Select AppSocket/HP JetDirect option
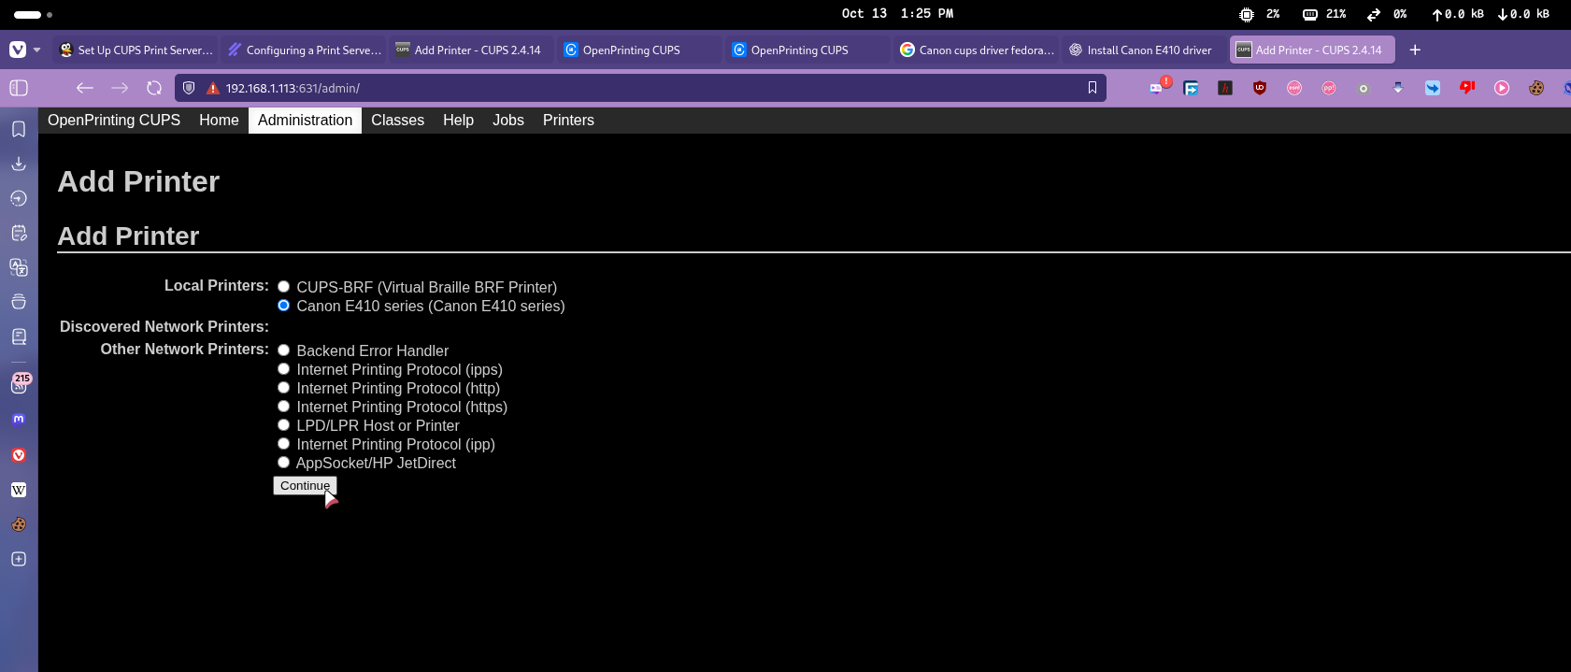Viewport: 1571px width, 672px height. (x=283, y=463)
